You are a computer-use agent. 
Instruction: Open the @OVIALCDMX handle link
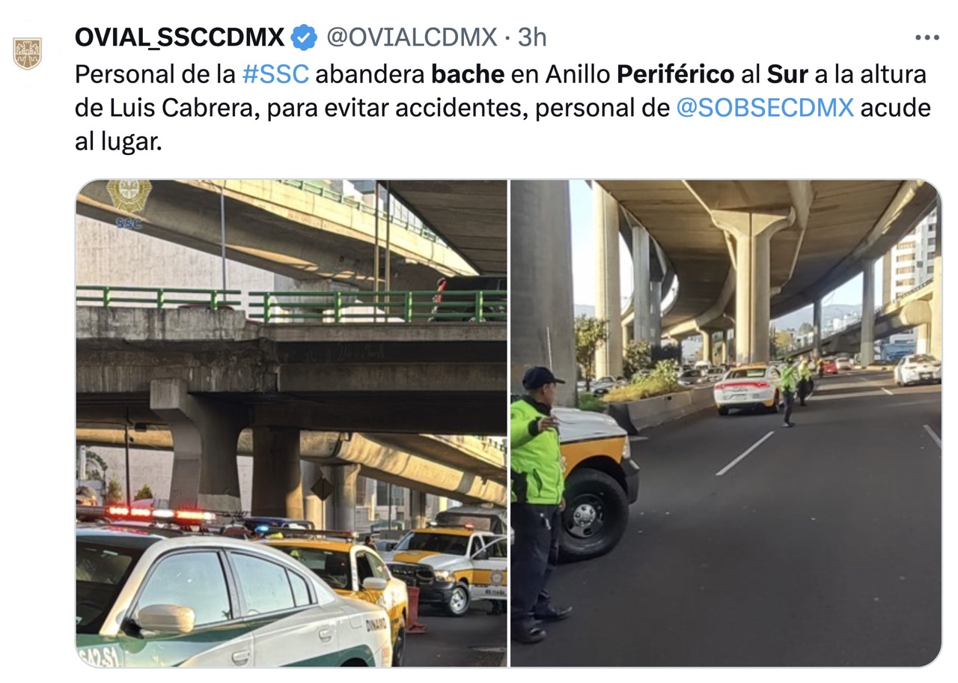coord(412,37)
